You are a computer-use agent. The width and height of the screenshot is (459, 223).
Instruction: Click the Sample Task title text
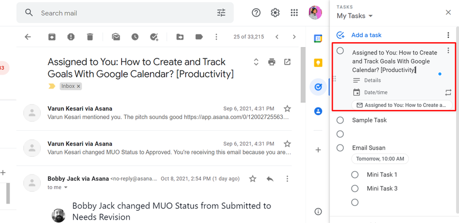(x=369, y=120)
